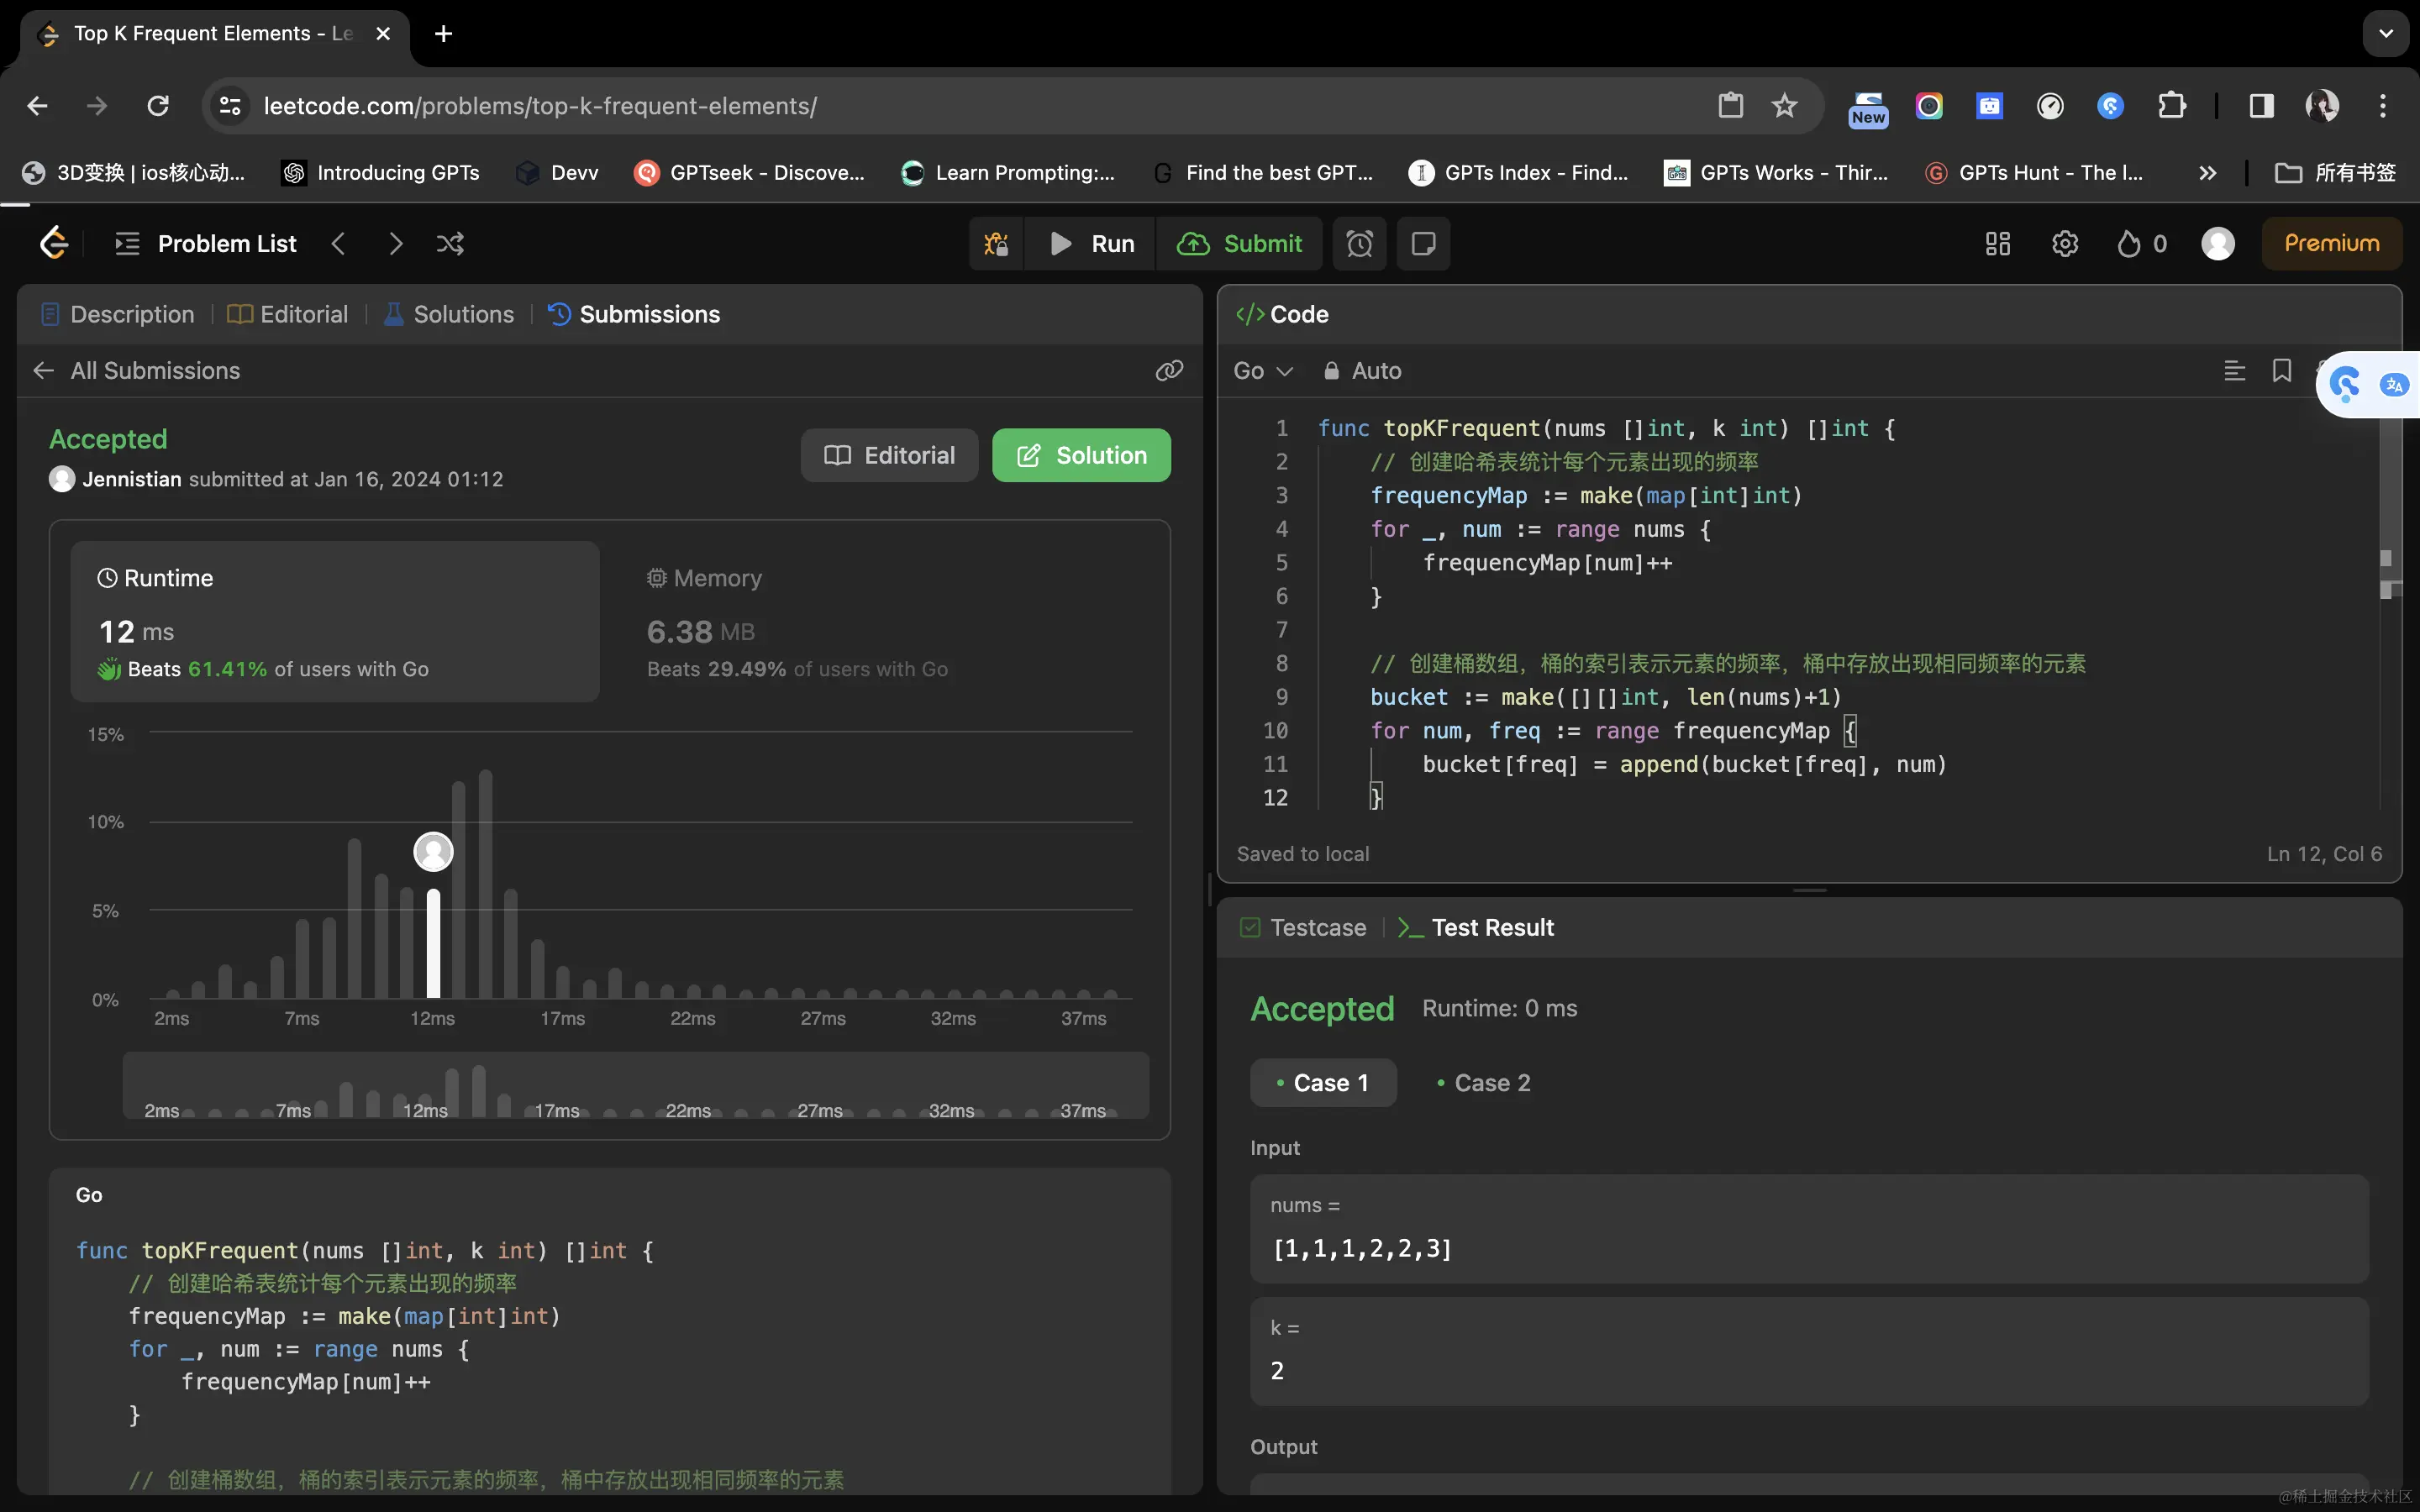
Task: Open the timer alarm clock icon
Action: [1359, 244]
